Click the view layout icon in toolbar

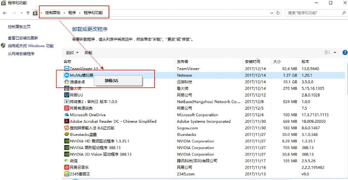(x=327, y=52)
